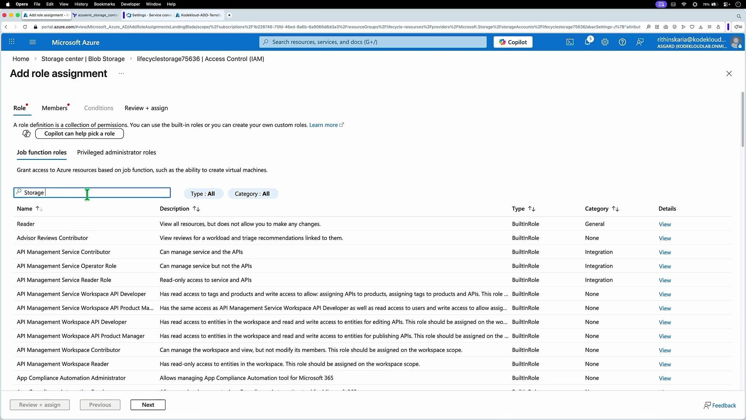Select the Job function roles tab
This screenshot has height=420, width=746.
tap(42, 152)
